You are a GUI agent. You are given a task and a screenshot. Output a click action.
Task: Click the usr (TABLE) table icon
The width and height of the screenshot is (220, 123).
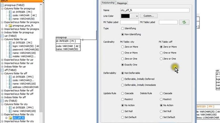(2, 36)
